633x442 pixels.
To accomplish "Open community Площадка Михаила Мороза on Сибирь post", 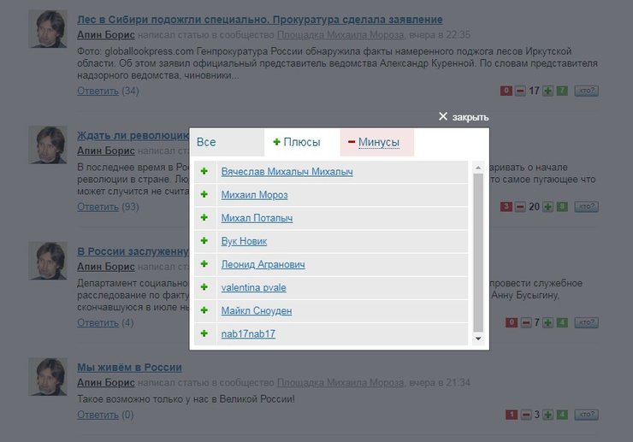I will (340, 35).
